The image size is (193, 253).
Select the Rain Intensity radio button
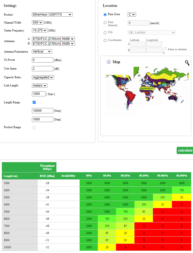(105, 23)
